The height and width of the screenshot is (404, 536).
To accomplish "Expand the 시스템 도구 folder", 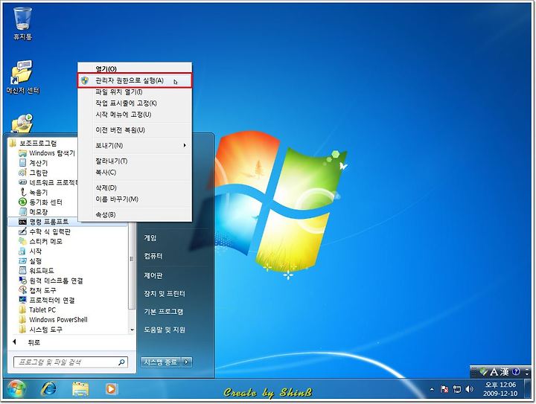I will tap(40, 330).
